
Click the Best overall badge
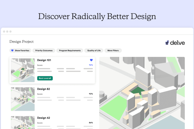(45, 78)
